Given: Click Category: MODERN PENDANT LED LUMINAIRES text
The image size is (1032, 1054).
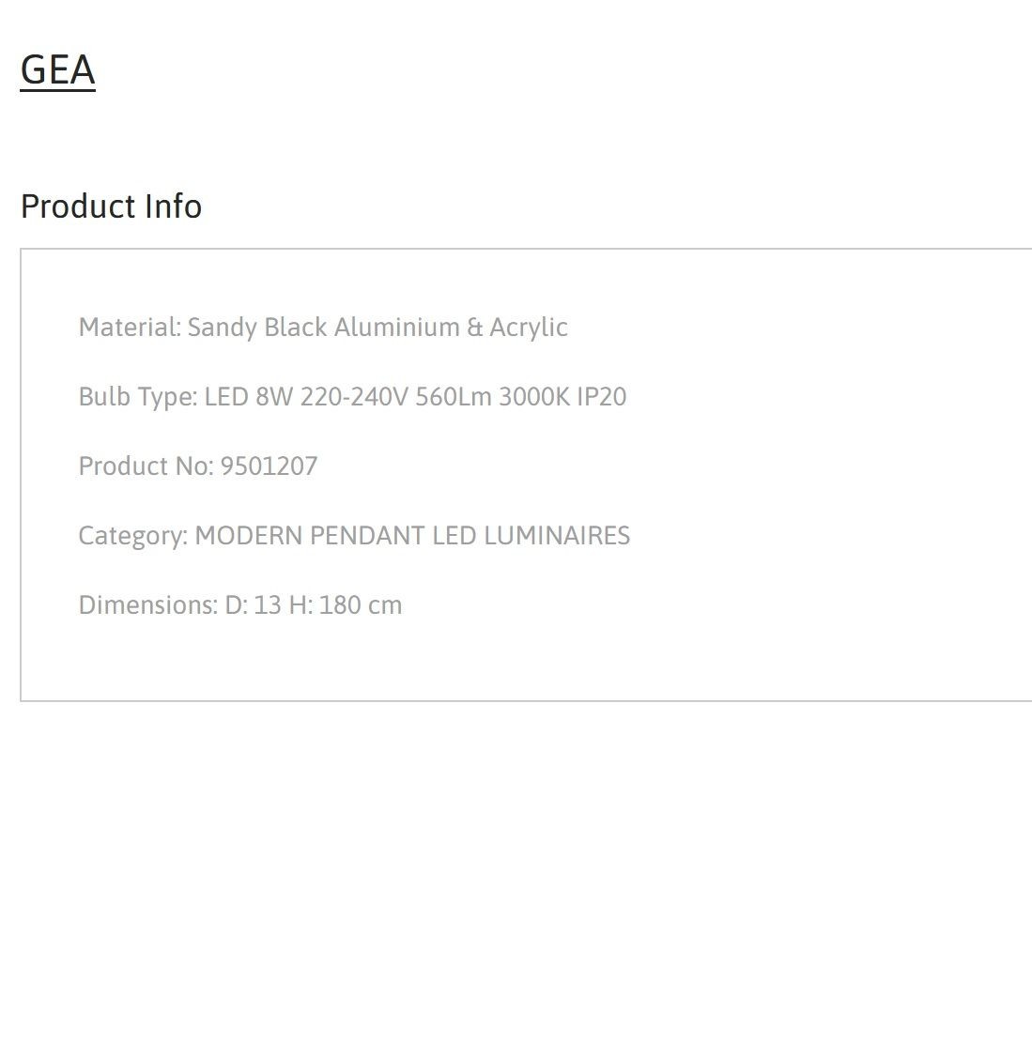Looking at the screenshot, I should coord(354,537).
